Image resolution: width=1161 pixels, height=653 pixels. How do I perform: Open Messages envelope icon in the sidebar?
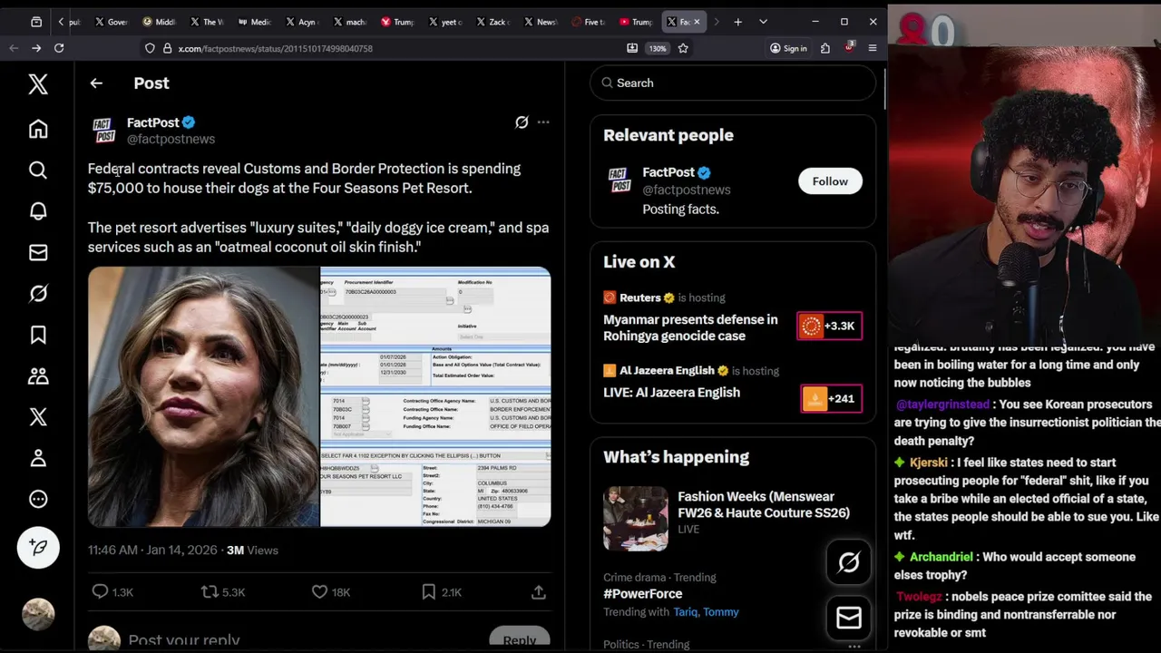pyautogui.click(x=38, y=252)
